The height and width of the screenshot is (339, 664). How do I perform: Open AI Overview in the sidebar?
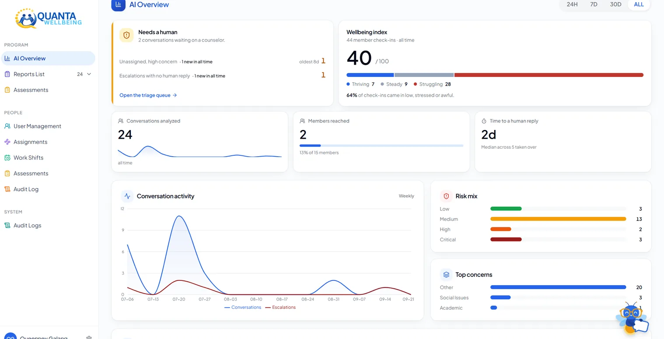pyautogui.click(x=48, y=59)
